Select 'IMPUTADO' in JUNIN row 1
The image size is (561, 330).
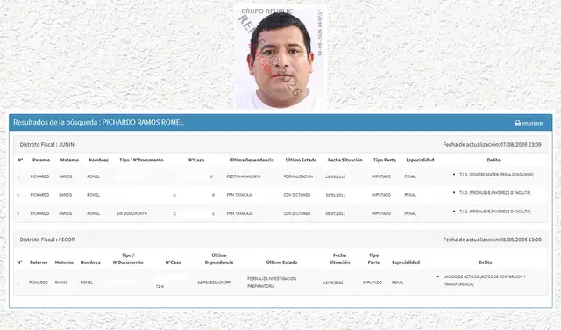tap(381, 176)
